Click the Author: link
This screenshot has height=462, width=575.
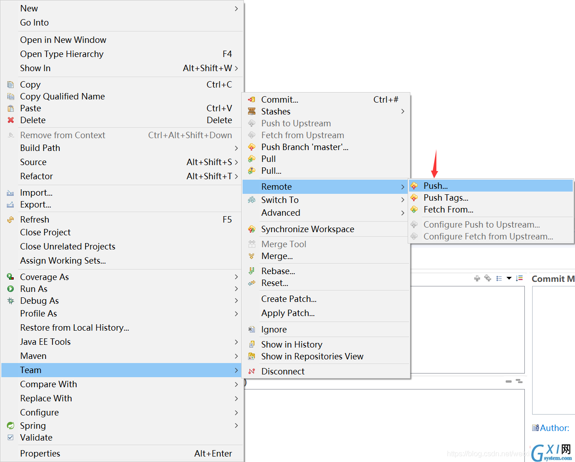coord(554,428)
